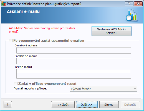Enable Po vygenerování zaslat upozornění e-mailem checkbox
Image resolution: width=144 pixels, height=111 pixels.
point(11,41)
